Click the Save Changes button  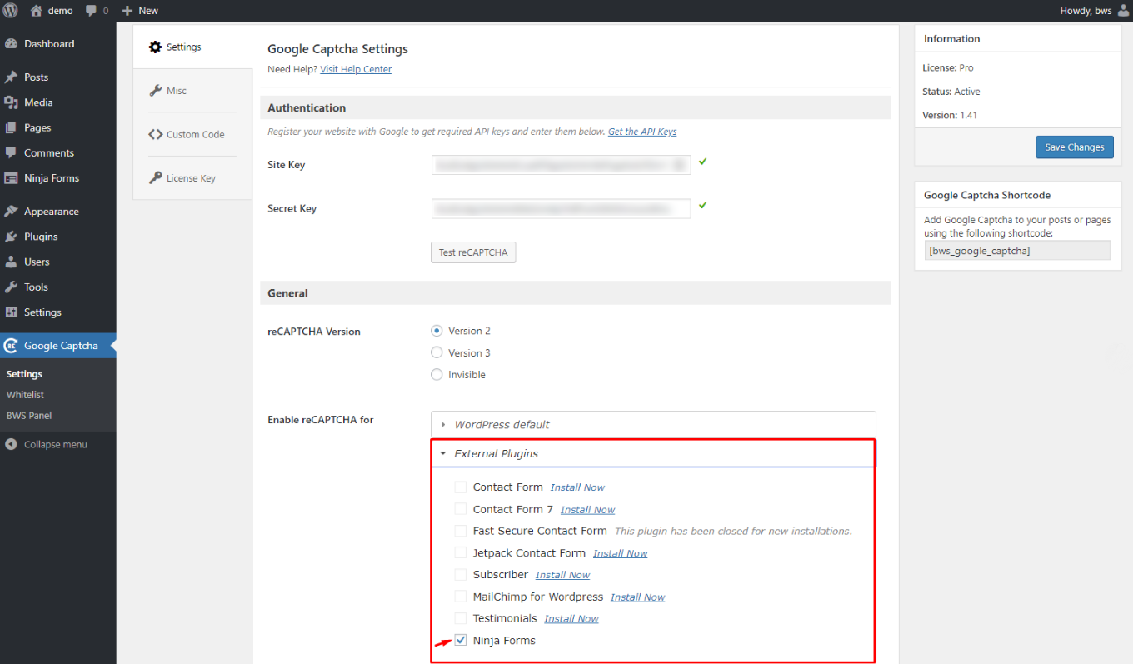click(1074, 147)
